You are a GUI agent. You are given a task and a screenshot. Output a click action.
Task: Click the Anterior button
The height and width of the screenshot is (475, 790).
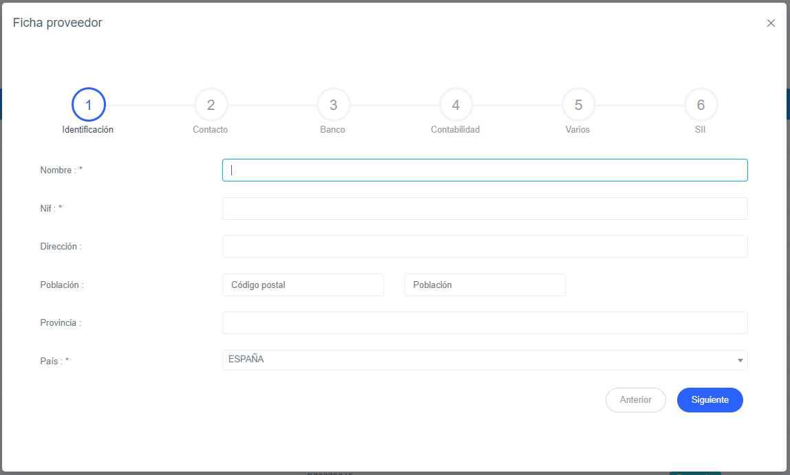[x=635, y=400]
